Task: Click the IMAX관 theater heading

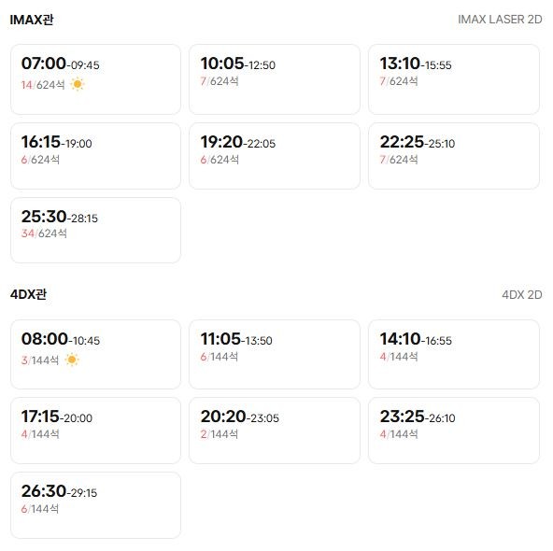Action: (32, 20)
